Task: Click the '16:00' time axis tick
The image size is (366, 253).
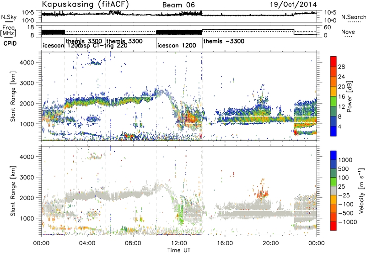Action: [225, 243]
